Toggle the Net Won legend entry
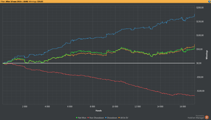This screenshot has width=211, height=120. [81, 118]
